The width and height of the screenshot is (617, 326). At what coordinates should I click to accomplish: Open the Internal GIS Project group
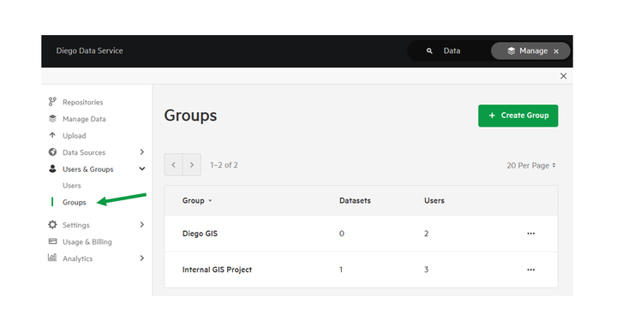click(x=217, y=270)
